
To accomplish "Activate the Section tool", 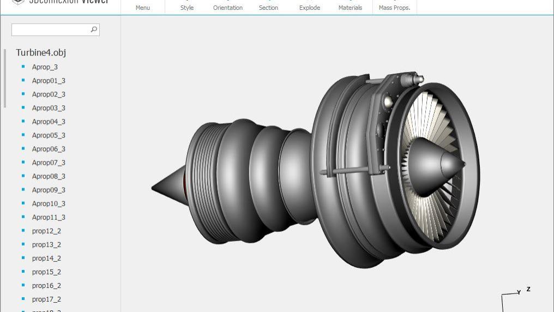I will pyautogui.click(x=268, y=7).
